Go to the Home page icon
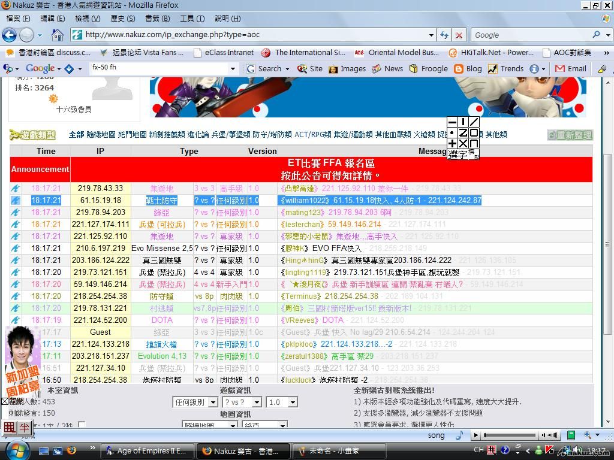This screenshot has height=460, width=614. pos(57,35)
